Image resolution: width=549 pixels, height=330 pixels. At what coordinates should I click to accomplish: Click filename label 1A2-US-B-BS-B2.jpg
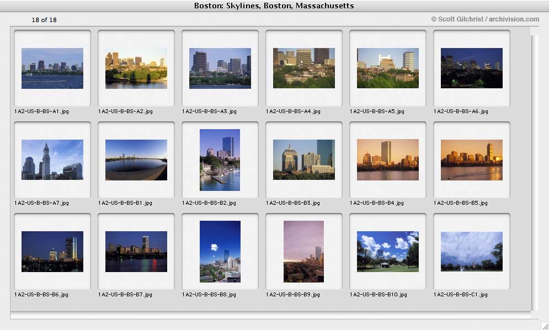[209, 203]
